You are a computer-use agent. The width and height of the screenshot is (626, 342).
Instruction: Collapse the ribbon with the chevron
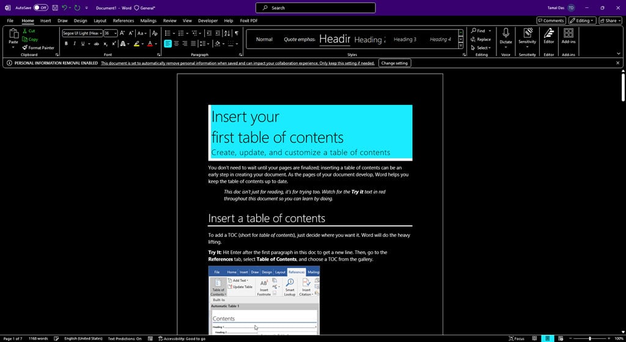pyautogui.click(x=619, y=54)
